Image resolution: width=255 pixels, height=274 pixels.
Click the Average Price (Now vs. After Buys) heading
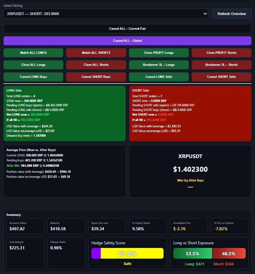click(x=31, y=150)
